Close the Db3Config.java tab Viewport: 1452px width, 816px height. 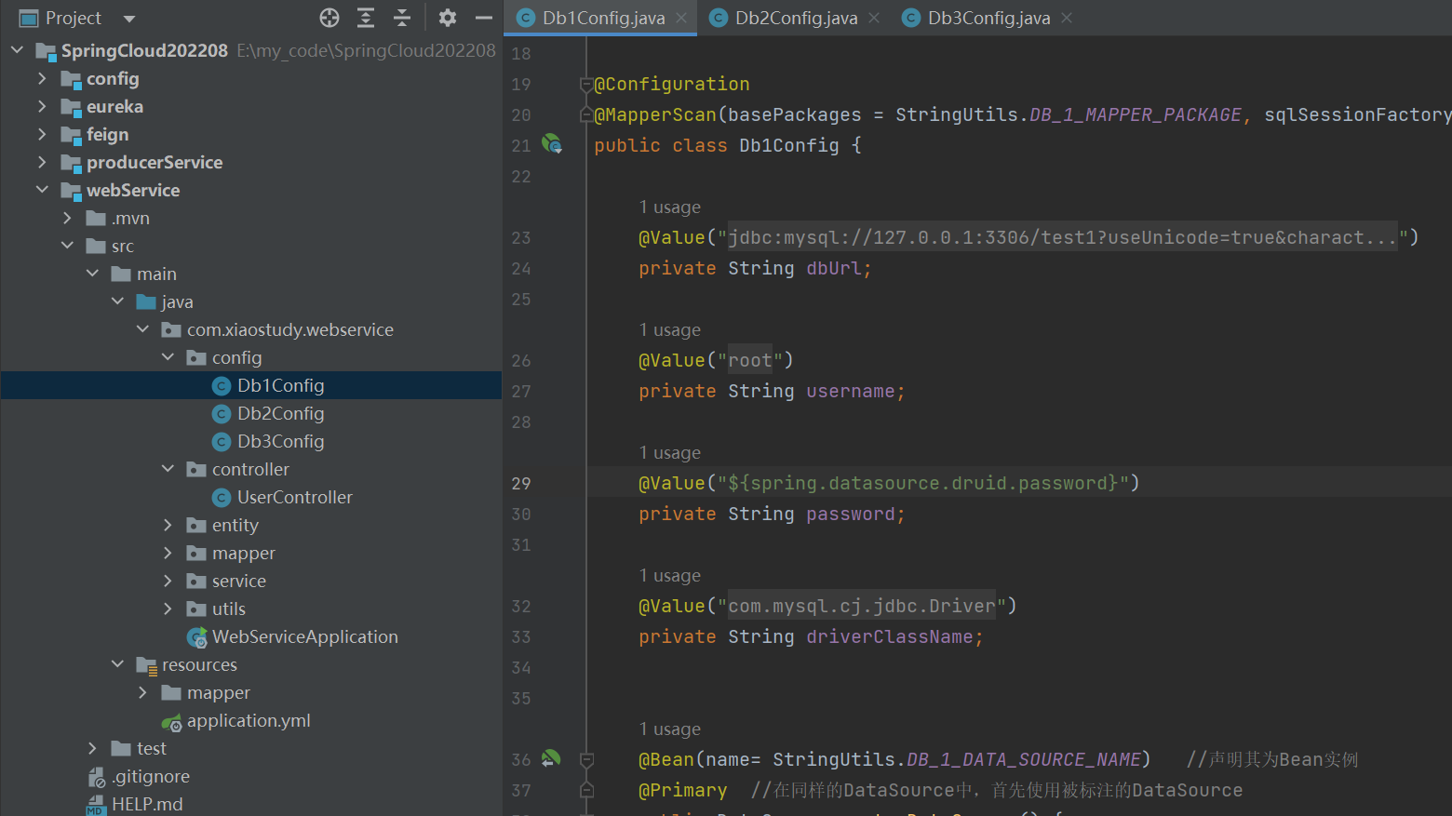point(1067,18)
